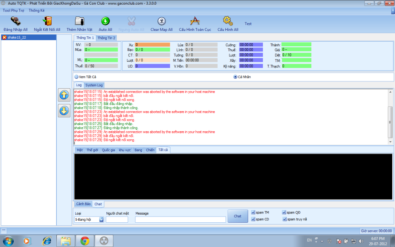This screenshot has height=247, width=395.
Task: Click the log line 'Đăng nhập thành công' at 18:07:27
Action: 106,128
